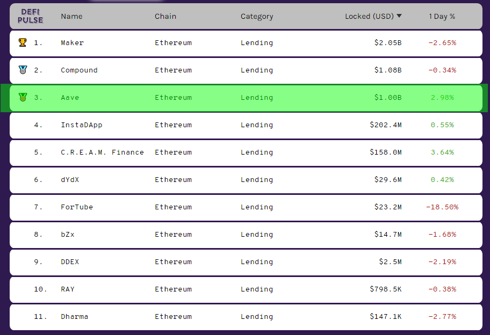Viewport: 490px width, 335px height.
Task: Click the silver medal icon beside Compound
Action: pyautogui.click(x=22, y=70)
